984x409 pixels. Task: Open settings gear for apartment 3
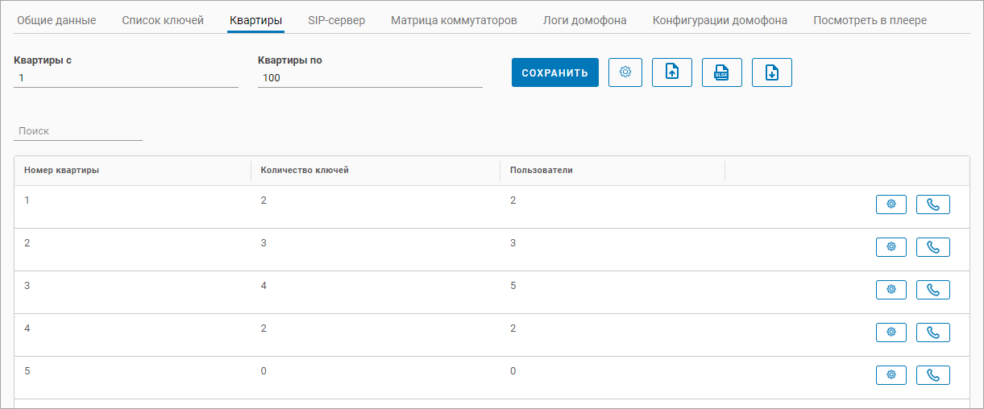coord(891,290)
